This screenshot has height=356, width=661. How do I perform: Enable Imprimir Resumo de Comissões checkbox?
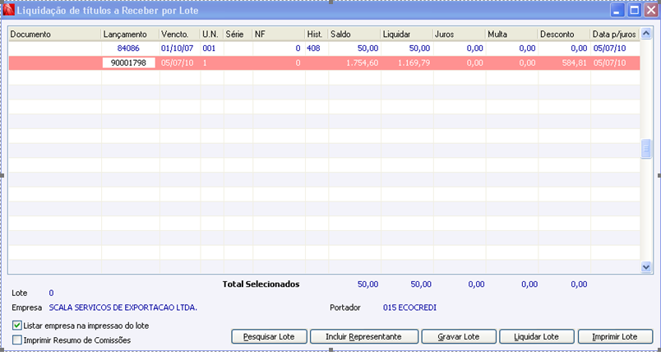(17, 340)
